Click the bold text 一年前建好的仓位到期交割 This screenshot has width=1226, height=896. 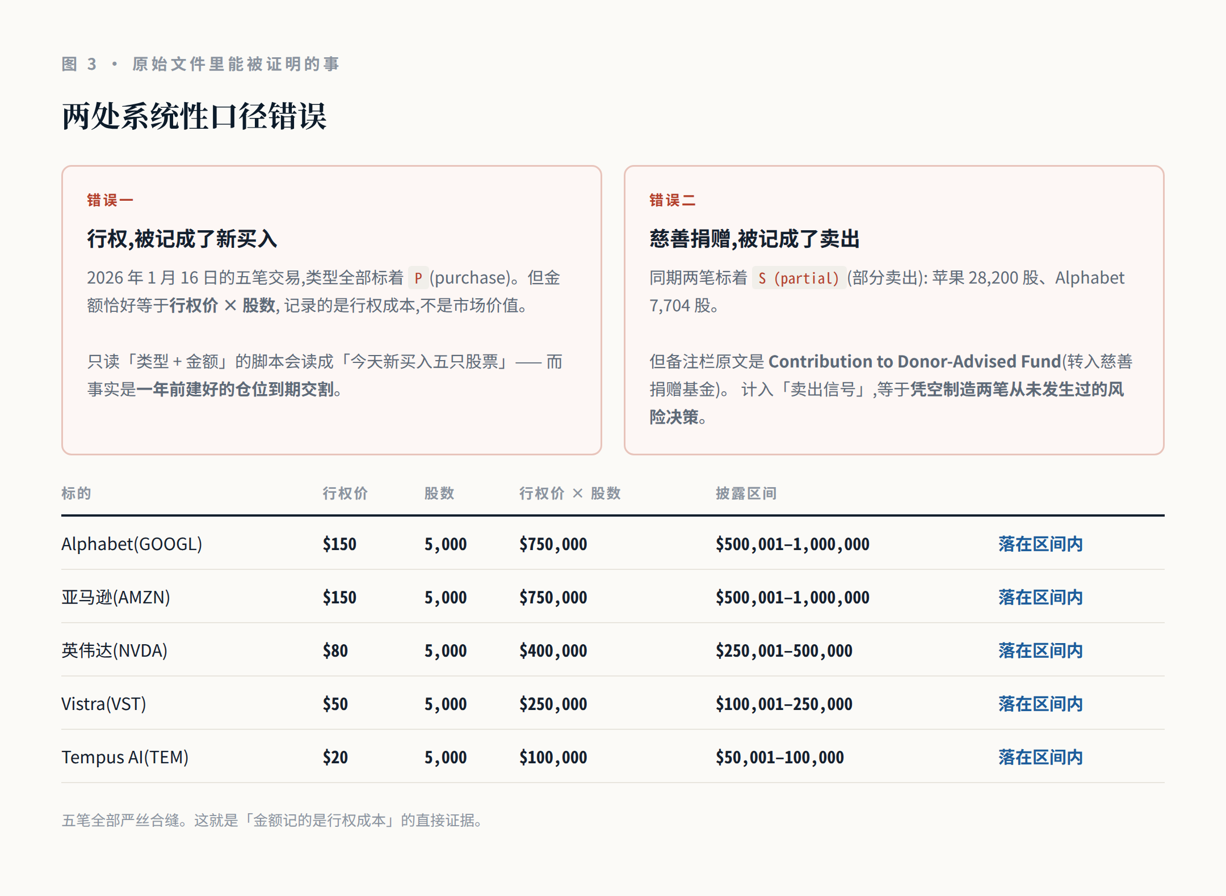tap(235, 390)
